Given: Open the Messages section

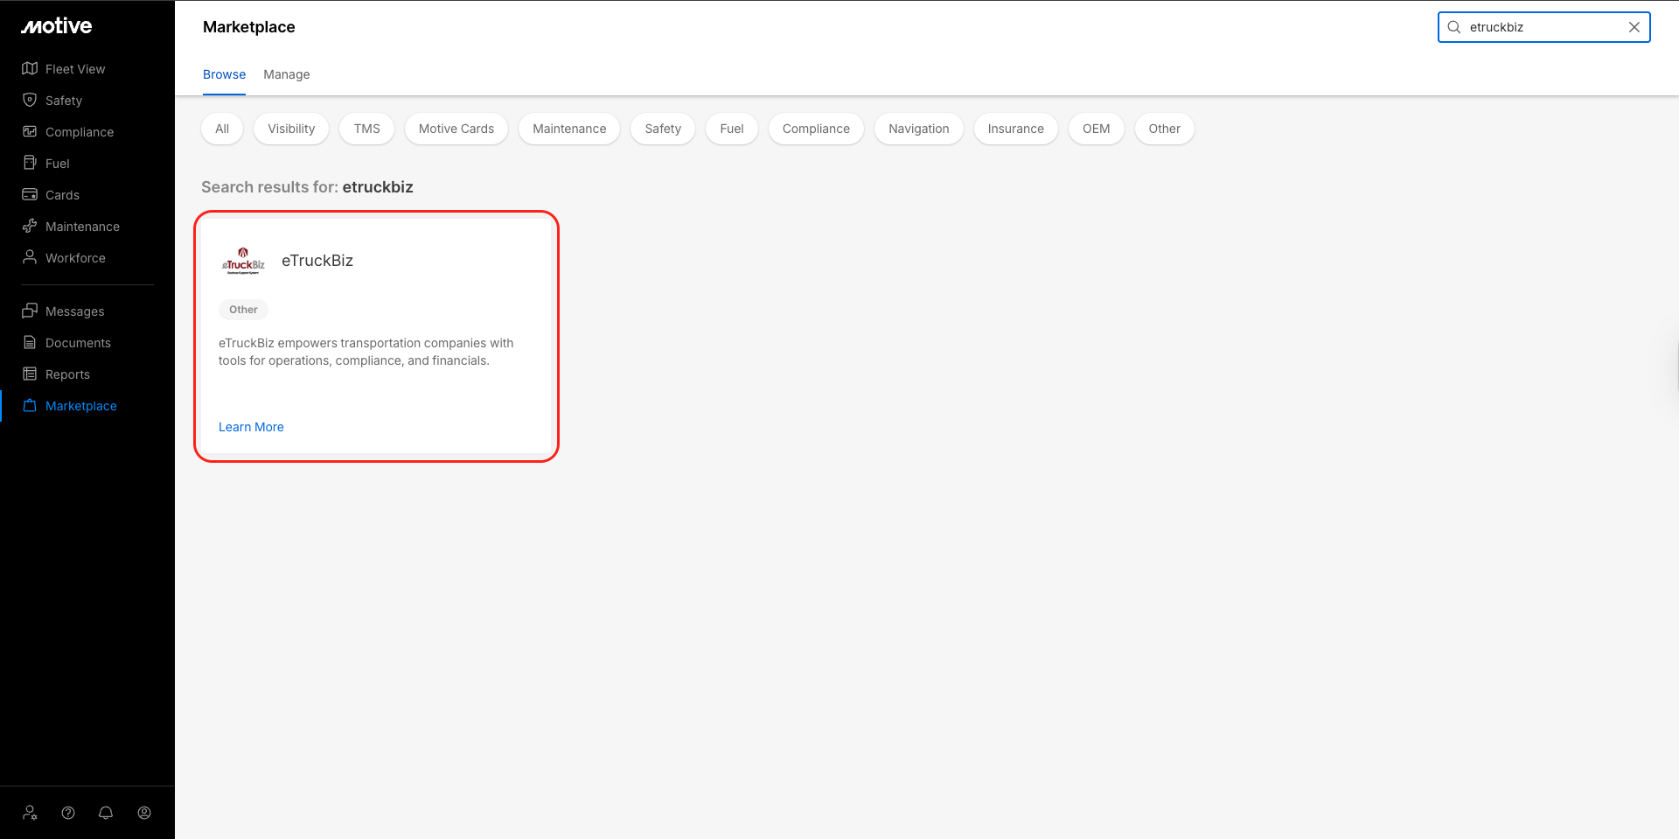Looking at the screenshot, I should 74,311.
